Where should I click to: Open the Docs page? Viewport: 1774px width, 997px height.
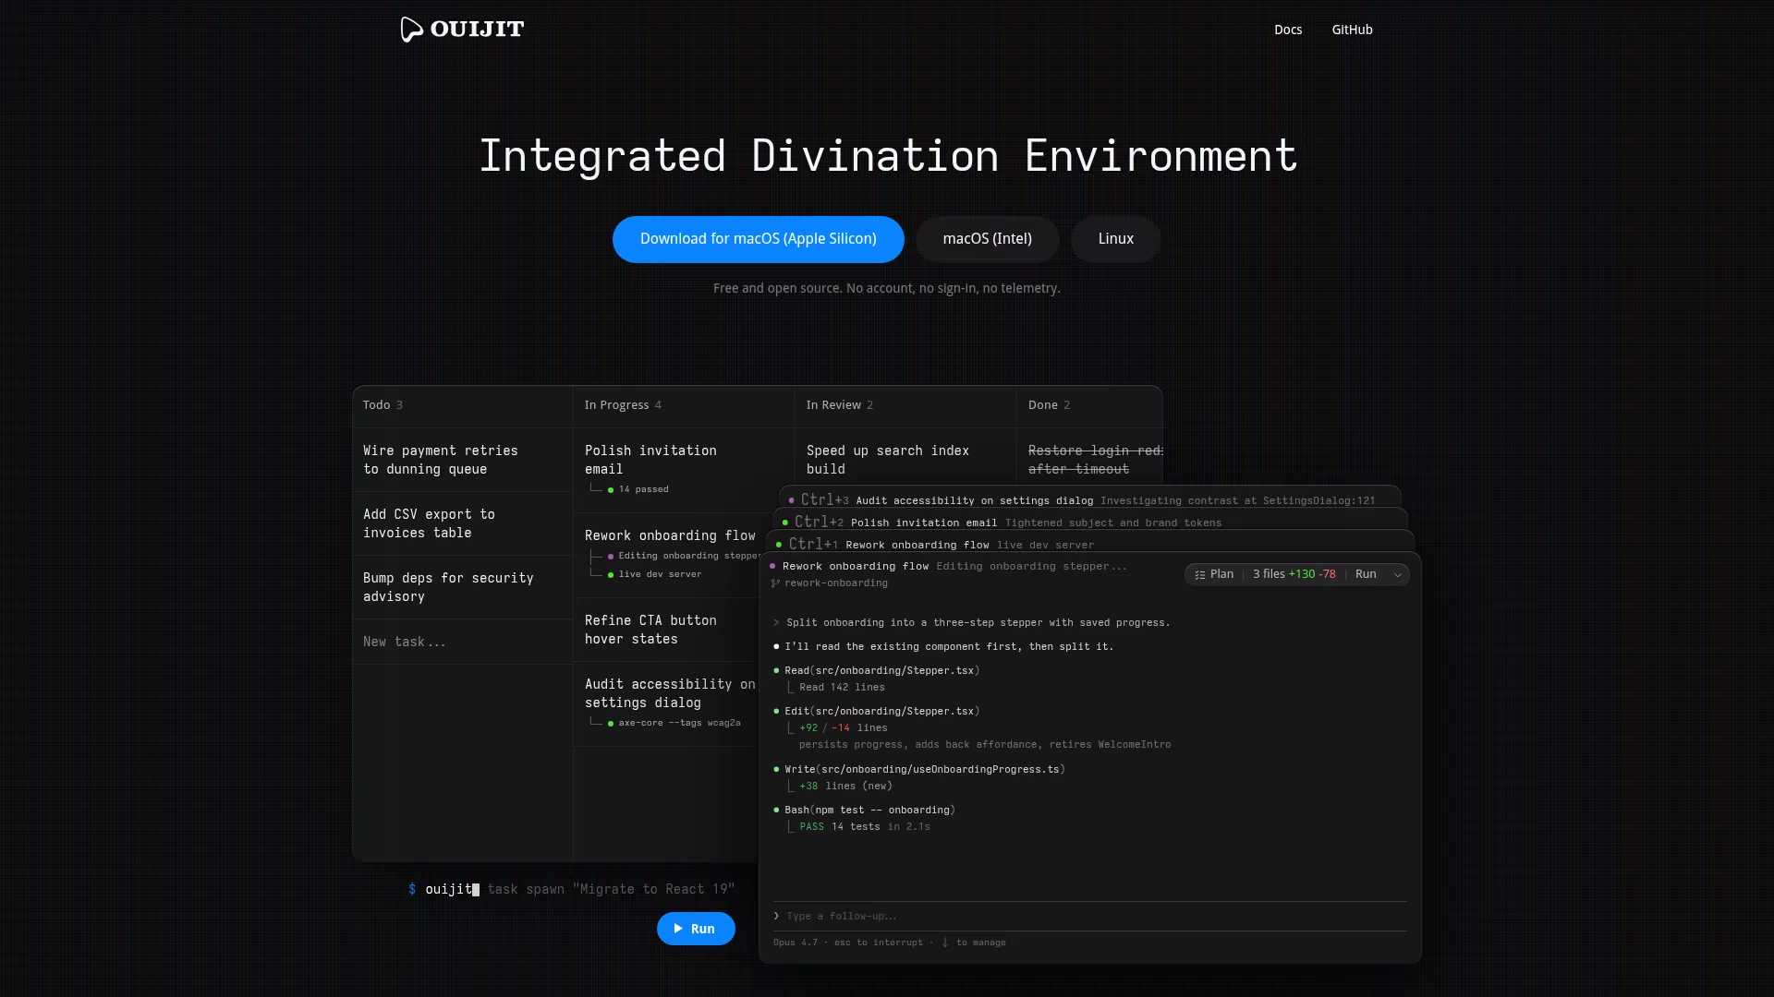[x=1288, y=30]
